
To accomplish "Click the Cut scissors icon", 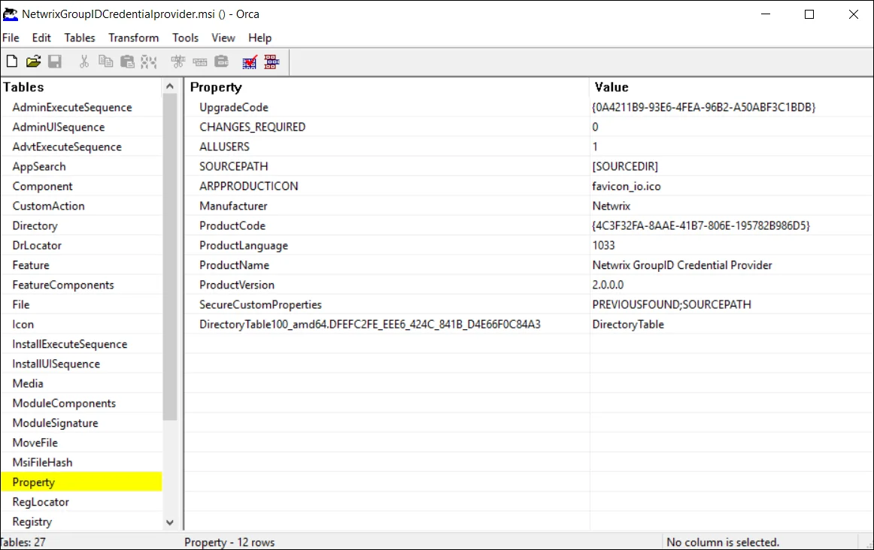I will coord(84,61).
